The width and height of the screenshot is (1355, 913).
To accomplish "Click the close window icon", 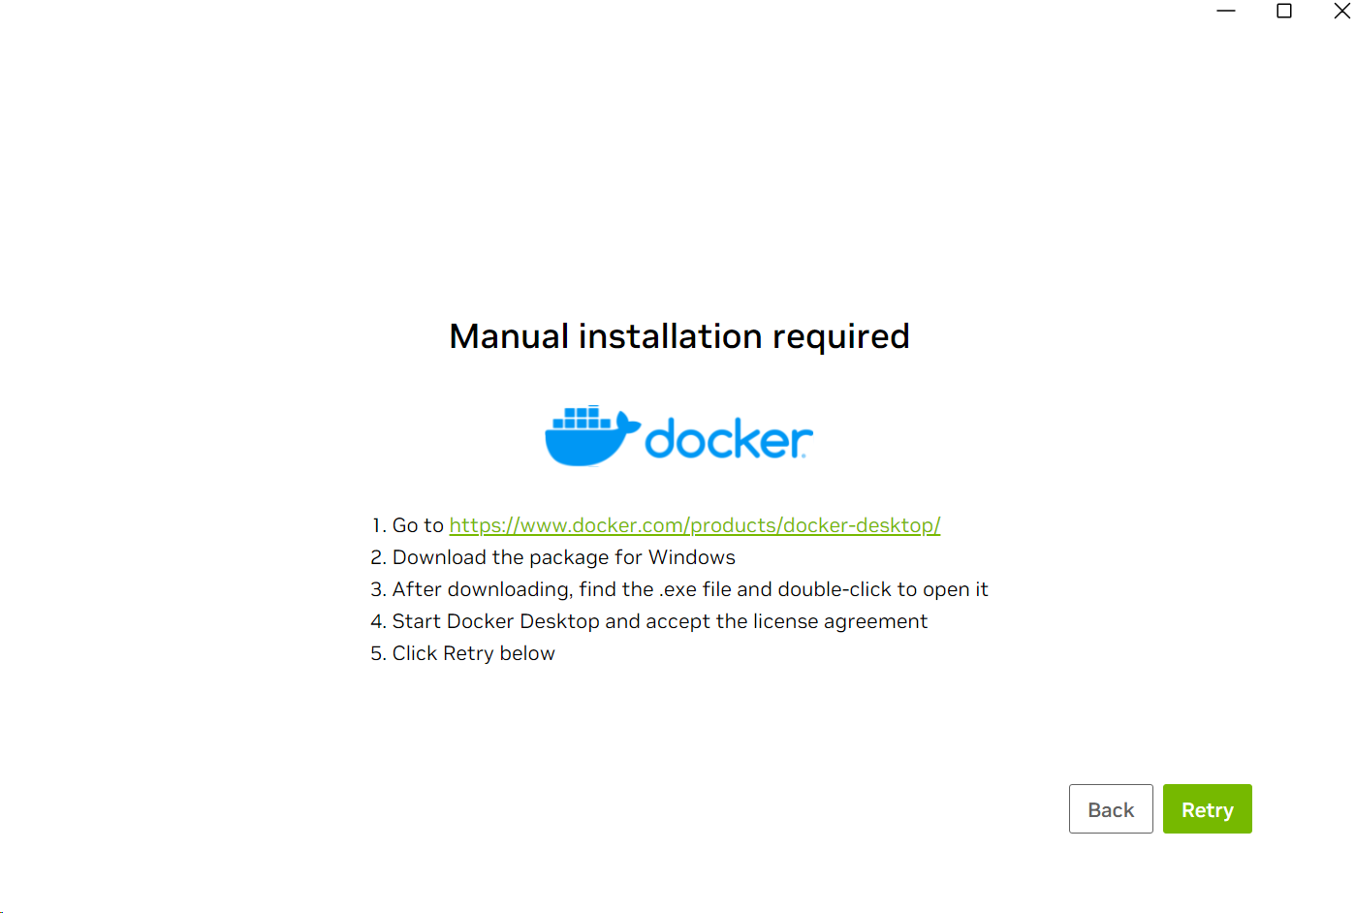I will coord(1341,11).
